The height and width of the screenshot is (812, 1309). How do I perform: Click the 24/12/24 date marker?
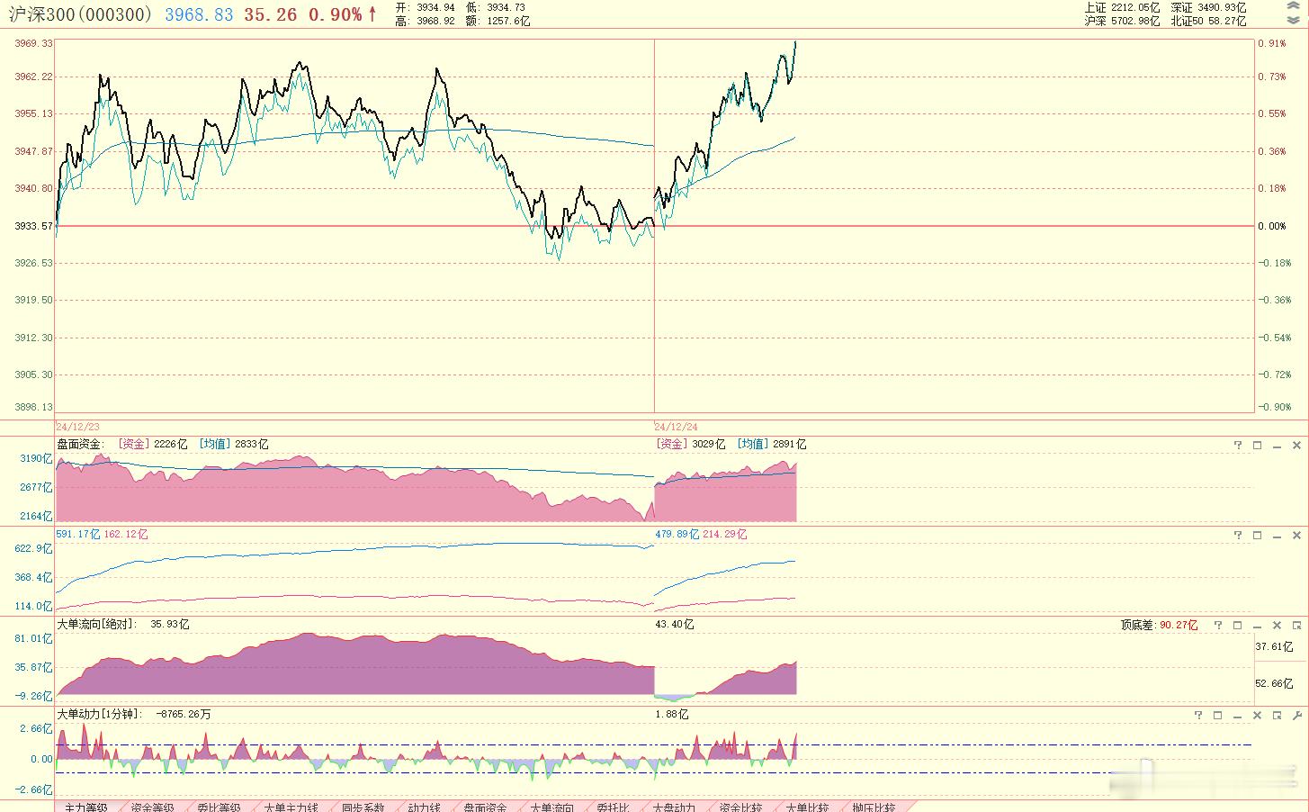point(677,426)
